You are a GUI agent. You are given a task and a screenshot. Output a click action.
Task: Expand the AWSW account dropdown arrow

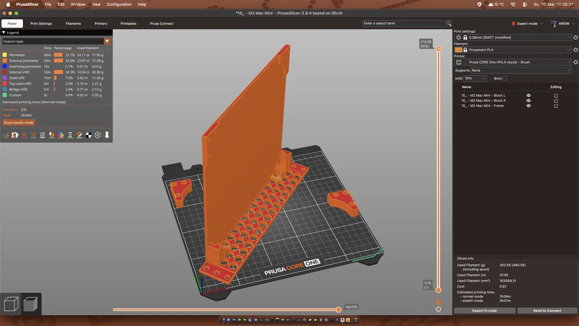click(x=573, y=23)
